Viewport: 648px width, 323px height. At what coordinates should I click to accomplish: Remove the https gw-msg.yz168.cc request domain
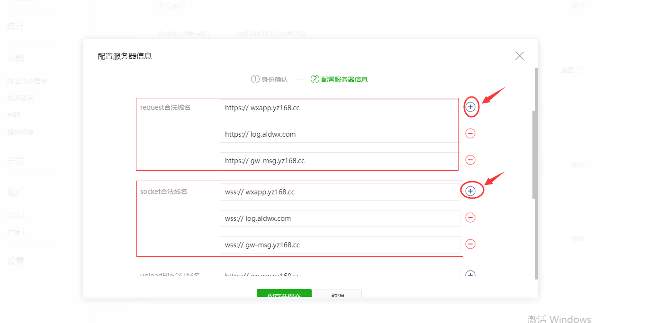point(470,160)
